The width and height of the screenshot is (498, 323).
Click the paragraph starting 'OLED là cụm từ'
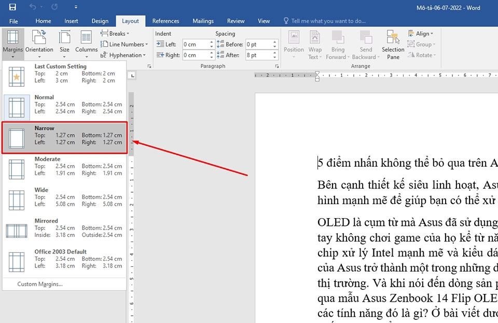click(408, 267)
